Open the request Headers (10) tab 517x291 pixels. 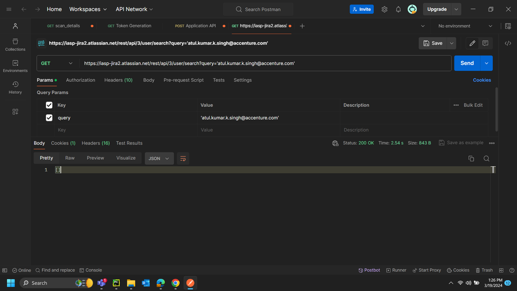point(119,80)
